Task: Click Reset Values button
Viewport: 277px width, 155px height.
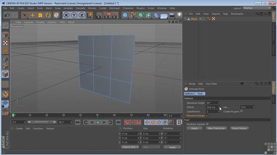Action: (239, 128)
